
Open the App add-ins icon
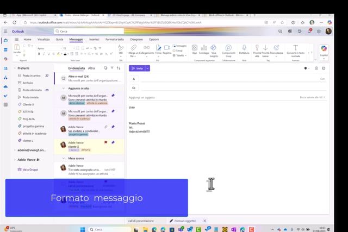pos(195,48)
